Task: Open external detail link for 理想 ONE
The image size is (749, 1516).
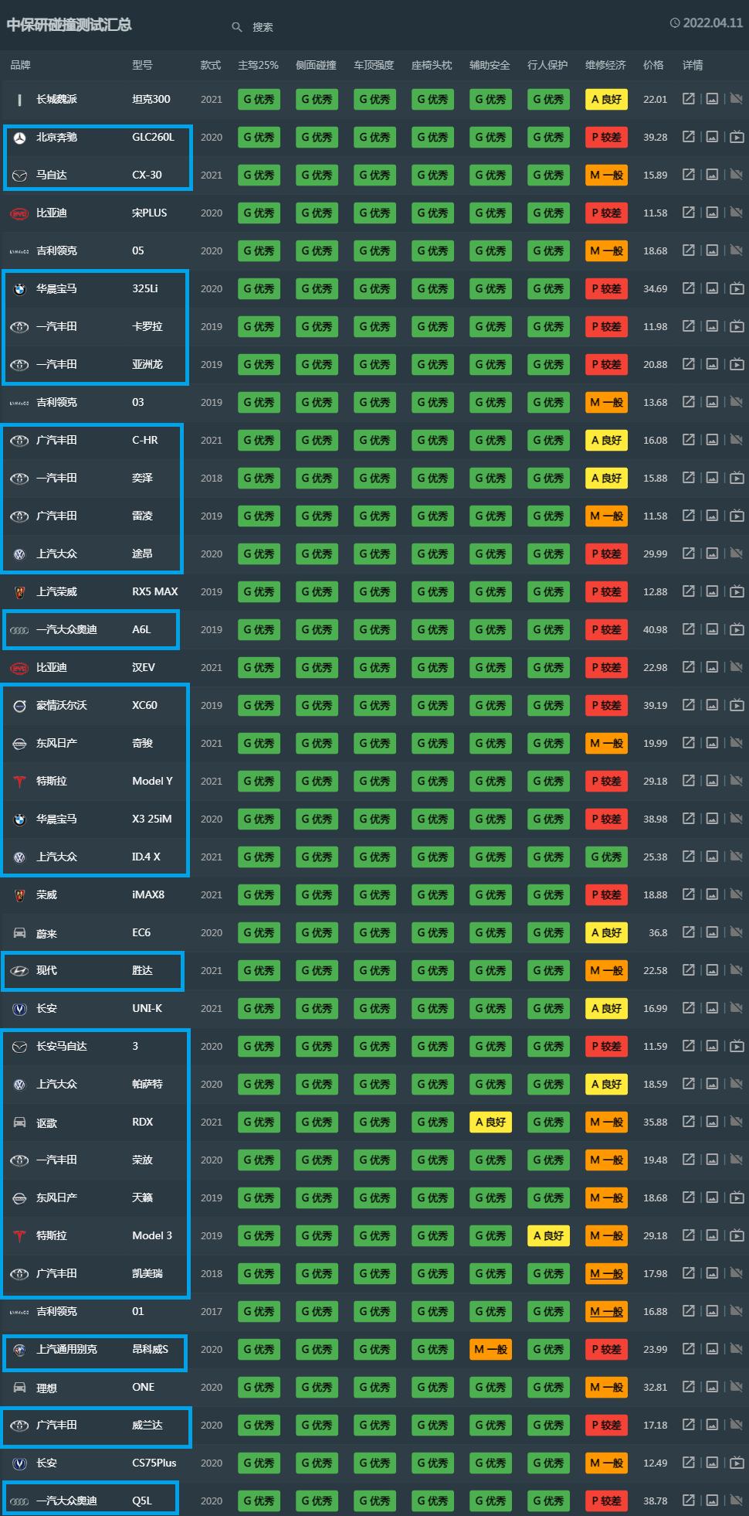Action: (688, 1387)
